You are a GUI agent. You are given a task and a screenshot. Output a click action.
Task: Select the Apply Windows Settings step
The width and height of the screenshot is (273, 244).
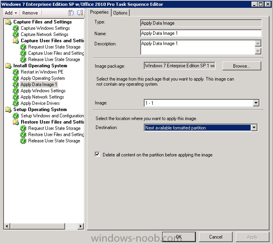(43, 91)
